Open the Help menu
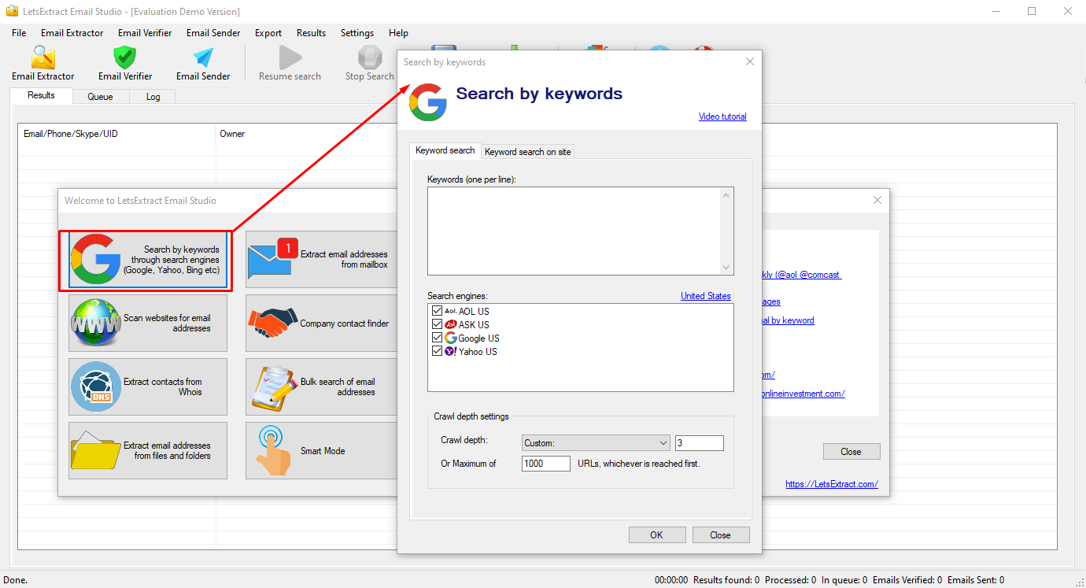The image size is (1086, 588). [x=398, y=33]
